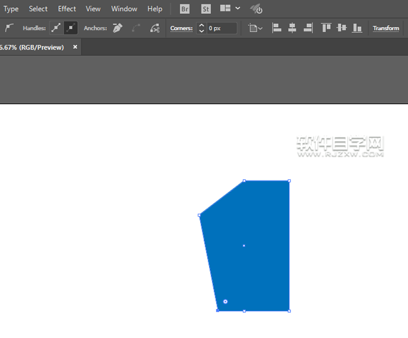Toggle show handles for multiple selected anchors
Viewport: 408px width, 338px height.
(56, 28)
